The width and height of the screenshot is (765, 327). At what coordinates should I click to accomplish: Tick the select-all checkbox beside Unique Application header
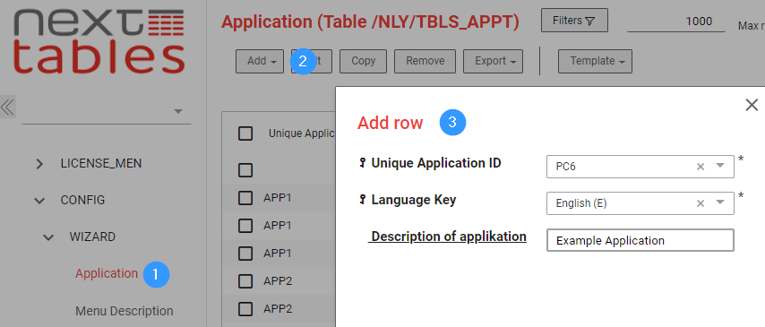[x=245, y=133]
